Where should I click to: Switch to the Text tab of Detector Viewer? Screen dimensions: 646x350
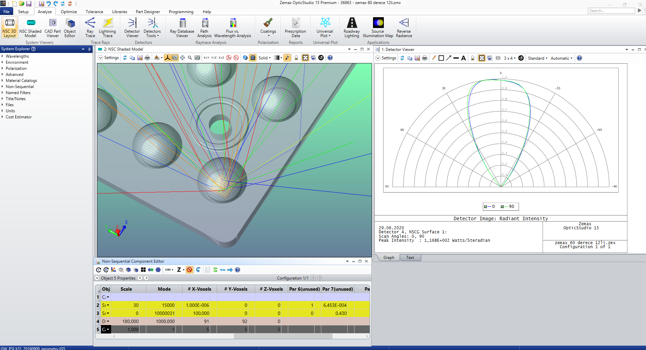pyautogui.click(x=410, y=258)
